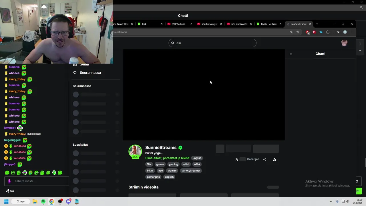
Task: Focus the Etsi search field
Action: (x=212, y=43)
